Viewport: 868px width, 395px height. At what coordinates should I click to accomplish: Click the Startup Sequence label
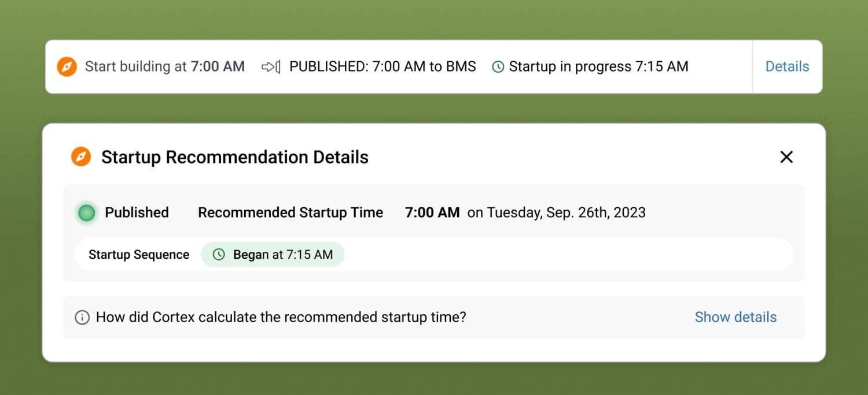[x=139, y=255]
